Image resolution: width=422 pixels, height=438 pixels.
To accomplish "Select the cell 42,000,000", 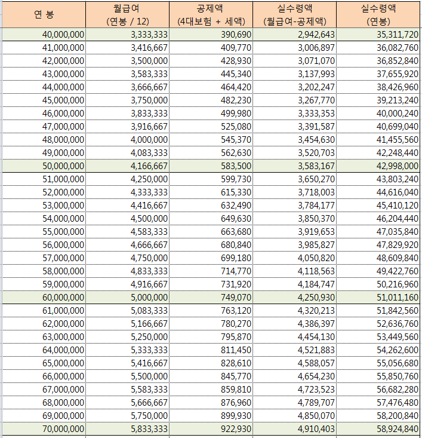I will 44,61.
